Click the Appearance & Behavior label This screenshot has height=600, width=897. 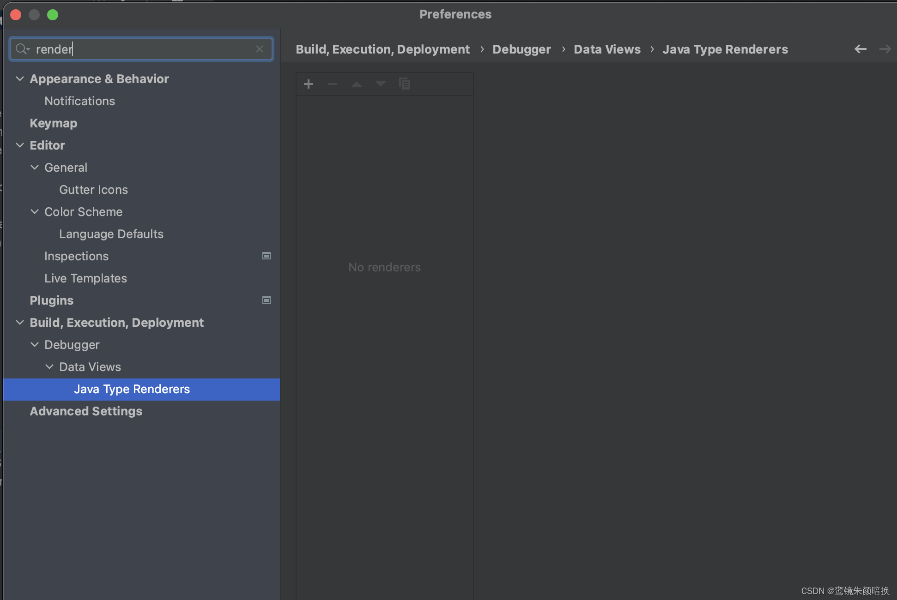tap(99, 79)
